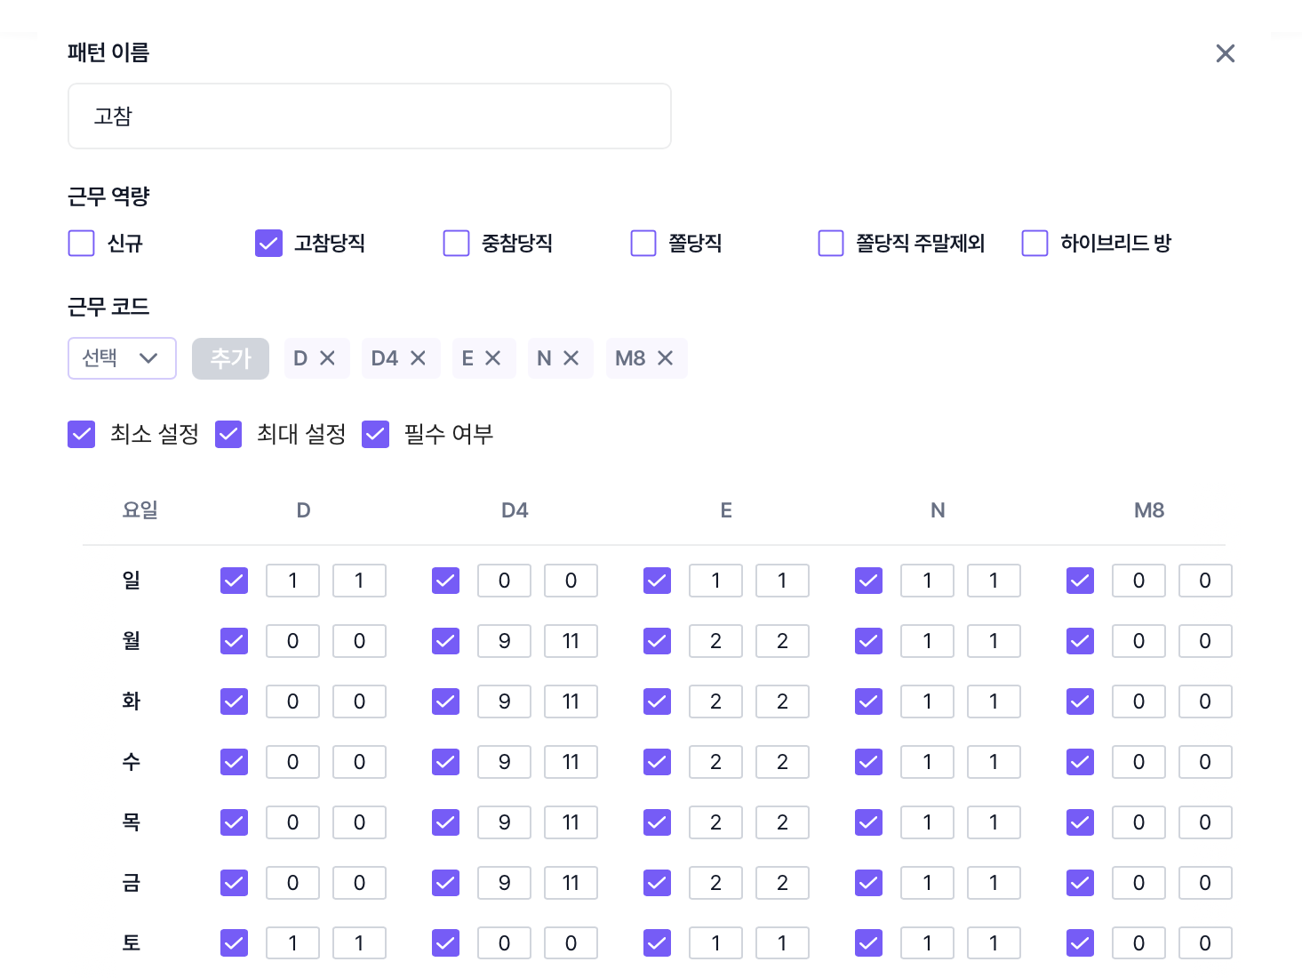Viewport: 1302px width, 978px height.
Task: Check the 쫄당직 주말제외 checkbox
Action: tap(831, 244)
